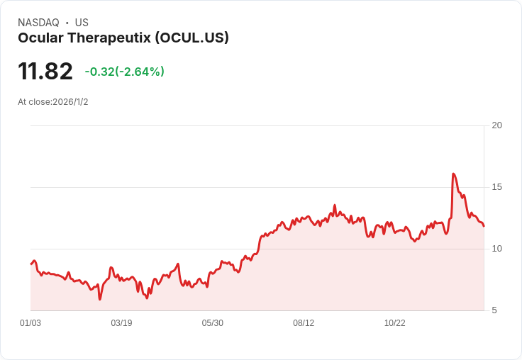Click the lowest dip of the price line
Image resolution: width=522 pixels, height=360 pixels.
[100, 299]
